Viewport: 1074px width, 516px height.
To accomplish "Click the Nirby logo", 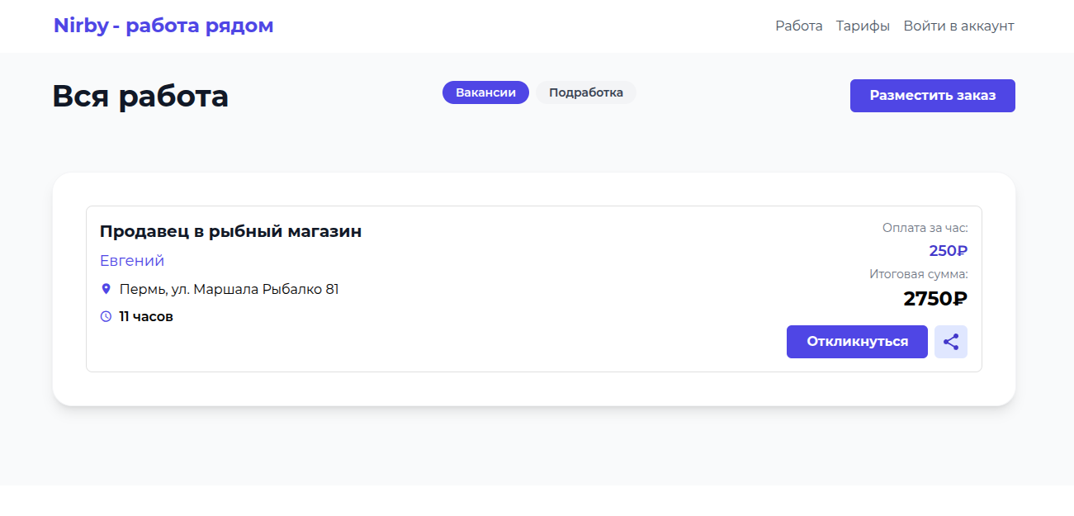I will [x=163, y=25].
